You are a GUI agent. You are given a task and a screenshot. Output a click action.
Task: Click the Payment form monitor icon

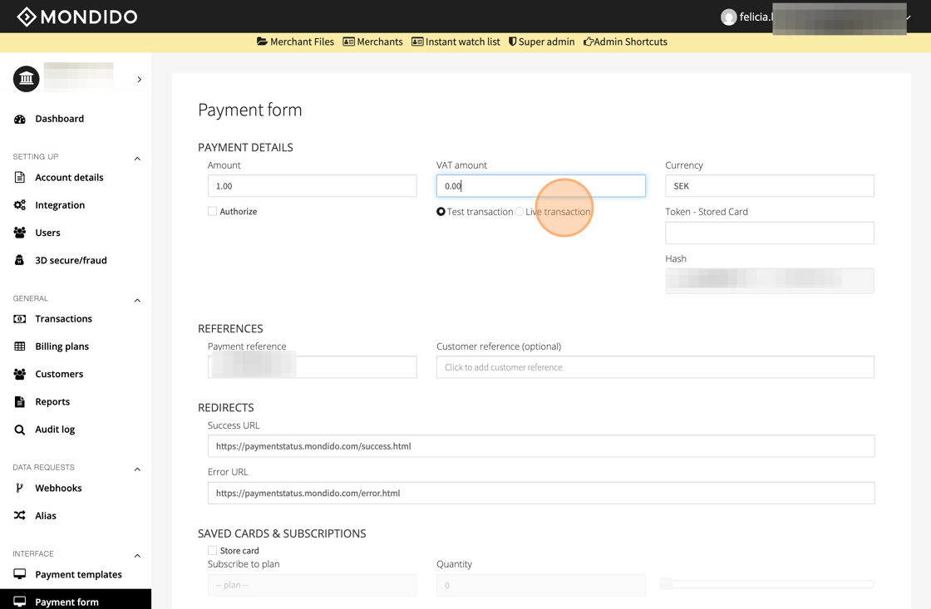click(20, 602)
